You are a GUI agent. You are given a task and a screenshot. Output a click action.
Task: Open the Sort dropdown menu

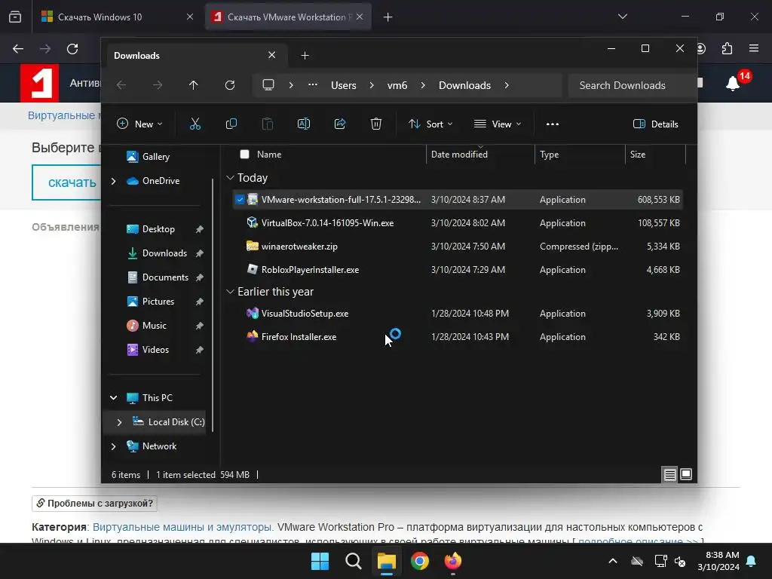pyautogui.click(x=430, y=124)
